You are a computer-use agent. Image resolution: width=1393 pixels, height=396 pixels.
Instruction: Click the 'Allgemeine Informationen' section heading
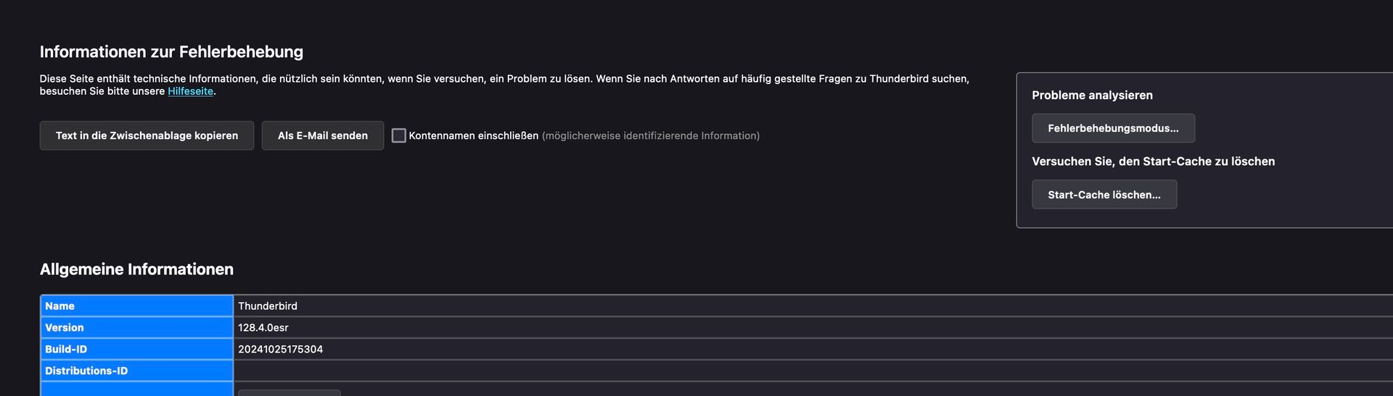(136, 269)
